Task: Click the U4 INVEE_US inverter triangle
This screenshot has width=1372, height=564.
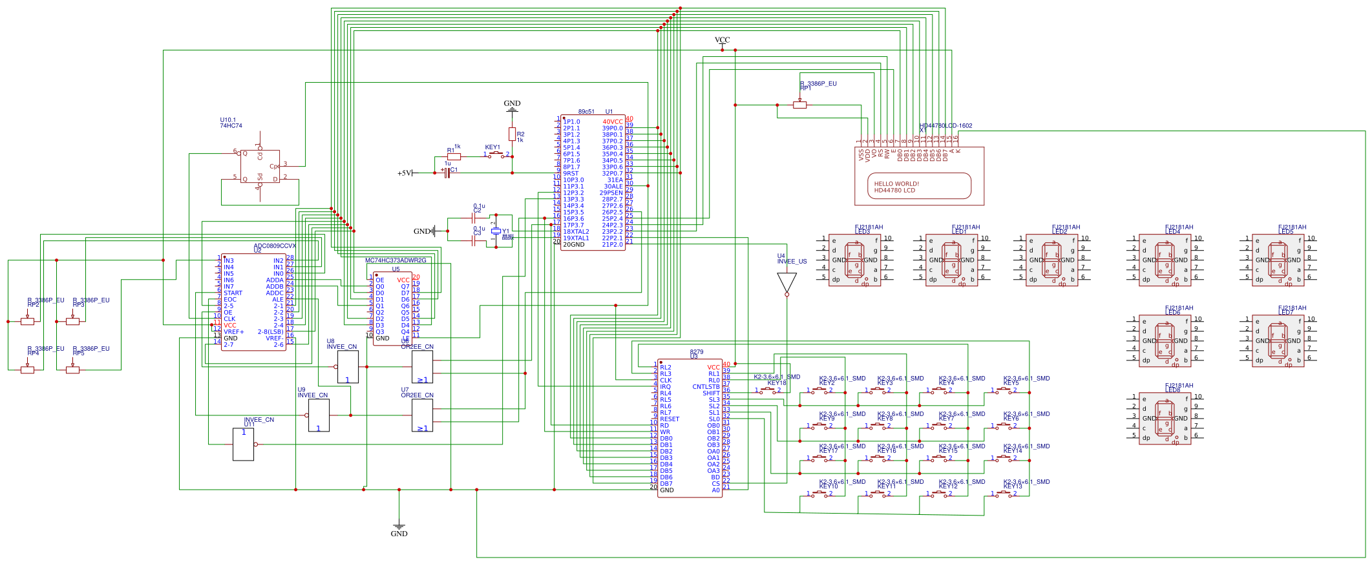Action: pyautogui.click(x=786, y=282)
